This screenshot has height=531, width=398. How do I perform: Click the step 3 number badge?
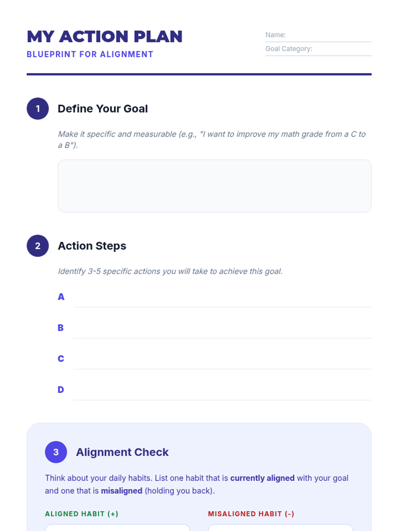[56, 452]
